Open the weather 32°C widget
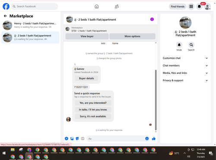 tap(175, 153)
